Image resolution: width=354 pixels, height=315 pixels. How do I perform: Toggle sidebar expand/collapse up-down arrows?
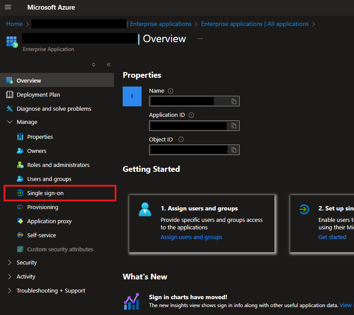point(94,65)
